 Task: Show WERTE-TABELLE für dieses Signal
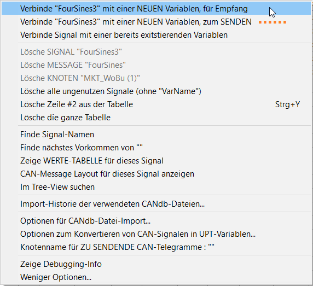pos(156,161)
